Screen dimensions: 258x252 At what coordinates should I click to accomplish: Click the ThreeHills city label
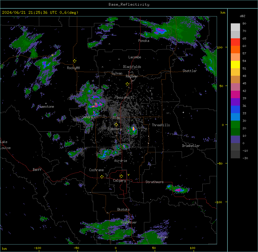(161, 125)
